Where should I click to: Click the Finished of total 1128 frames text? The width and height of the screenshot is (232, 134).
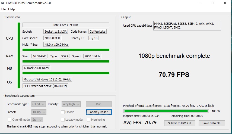169,106
